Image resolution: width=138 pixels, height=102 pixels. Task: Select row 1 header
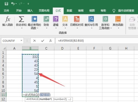click(3, 53)
